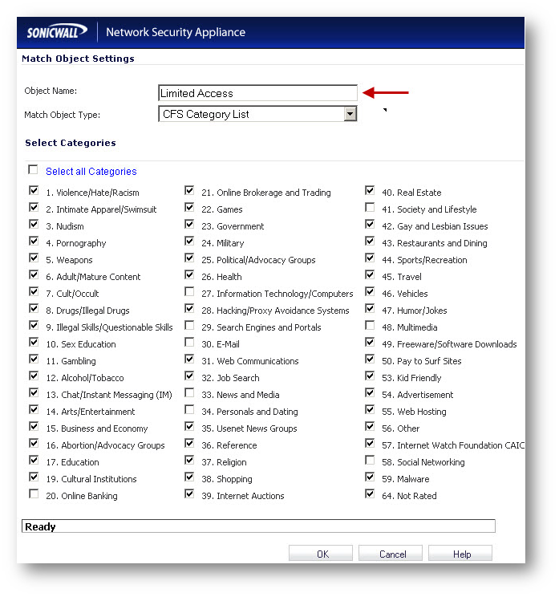The width and height of the screenshot is (559, 597).
Task: Tick the E-Mail category checkbox
Action: click(189, 343)
